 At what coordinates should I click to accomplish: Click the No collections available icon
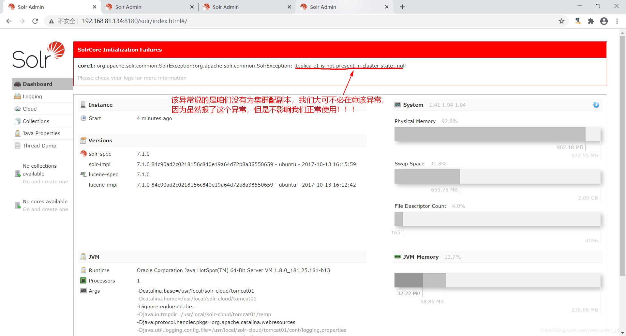pyautogui.click(x=18, y=174)
